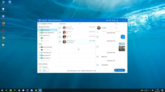
Task: Open the Elena conversation row
Action: [x=77, y=37]
